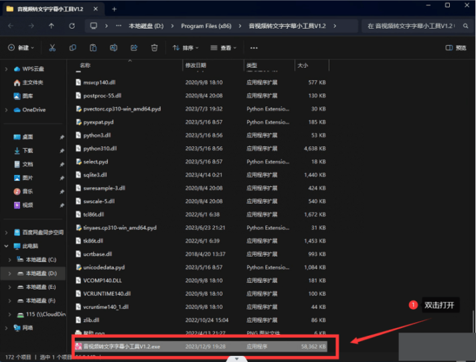
Task: Open 图片 pictures in sidebar
Action: click(23, 178)
